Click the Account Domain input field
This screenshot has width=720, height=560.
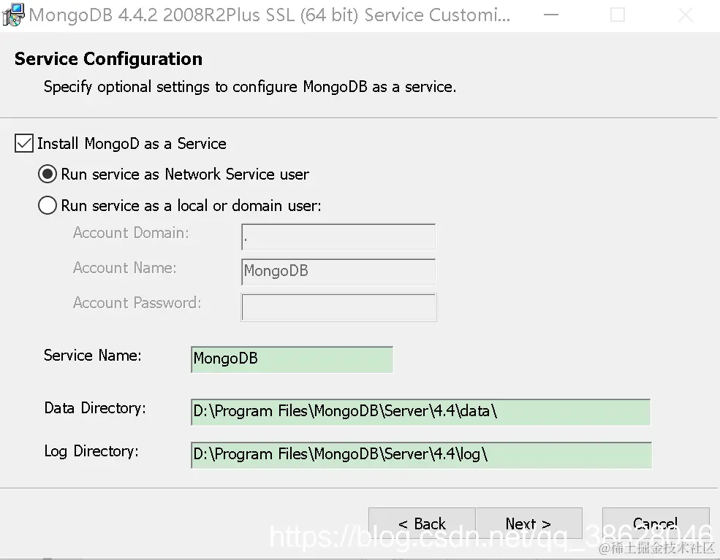[338, 237]
